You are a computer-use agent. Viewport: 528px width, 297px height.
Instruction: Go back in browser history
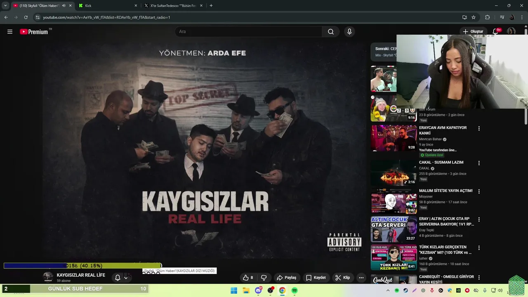tap(6, 17)
